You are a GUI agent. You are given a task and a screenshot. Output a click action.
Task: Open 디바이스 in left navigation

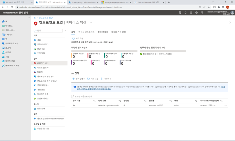[x=7, y=35]
